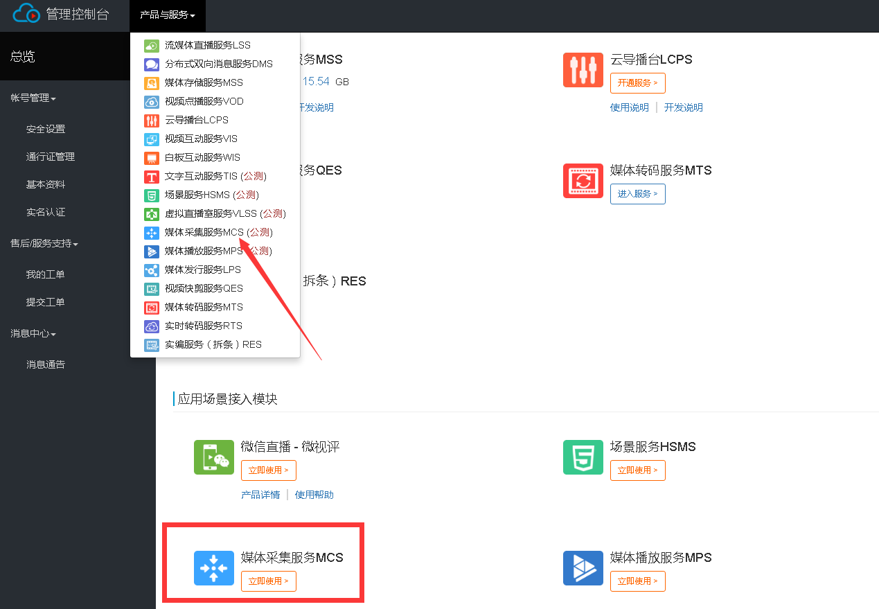The height and width of the screenshot is (609, 879).
Task: Choose 视频点播服务VOD in the menu
Action: pos(204,101)
